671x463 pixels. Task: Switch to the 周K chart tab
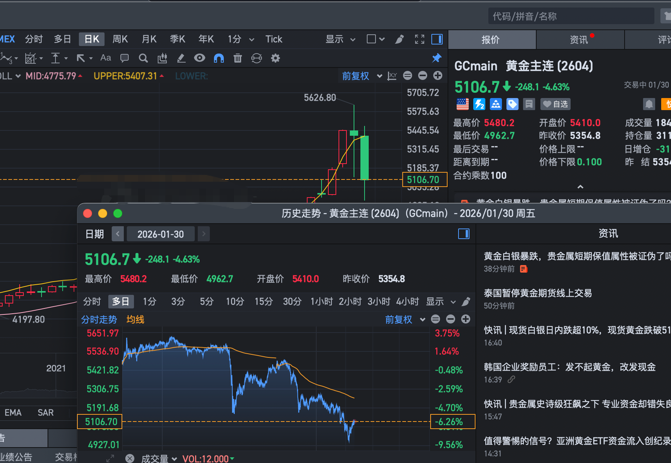(120, 39)
